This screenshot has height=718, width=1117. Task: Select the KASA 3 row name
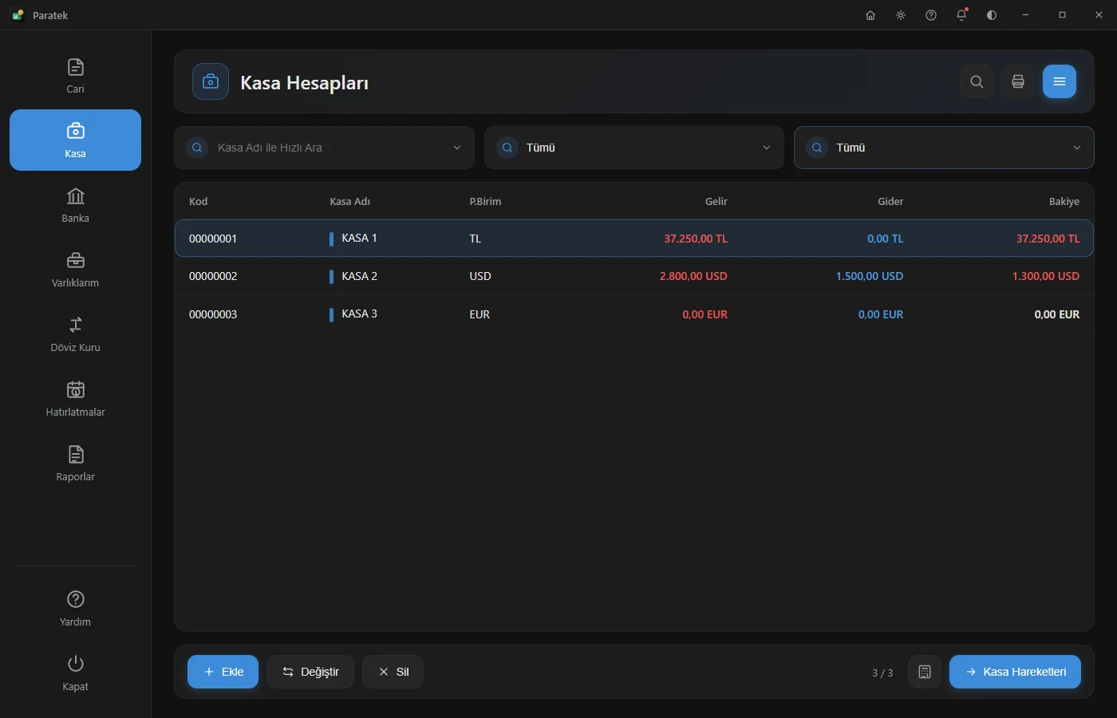pyautogui.click(x=359, y=314)
